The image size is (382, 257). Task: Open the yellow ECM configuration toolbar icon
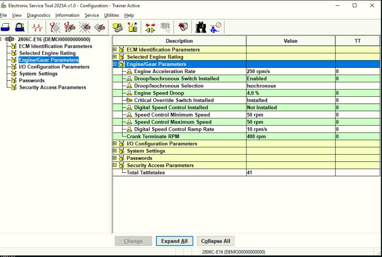pos(132,27)
